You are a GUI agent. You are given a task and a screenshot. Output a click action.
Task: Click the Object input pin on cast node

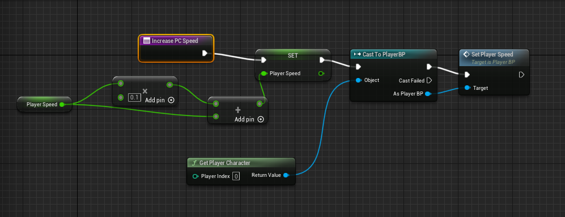pos(358,80)
